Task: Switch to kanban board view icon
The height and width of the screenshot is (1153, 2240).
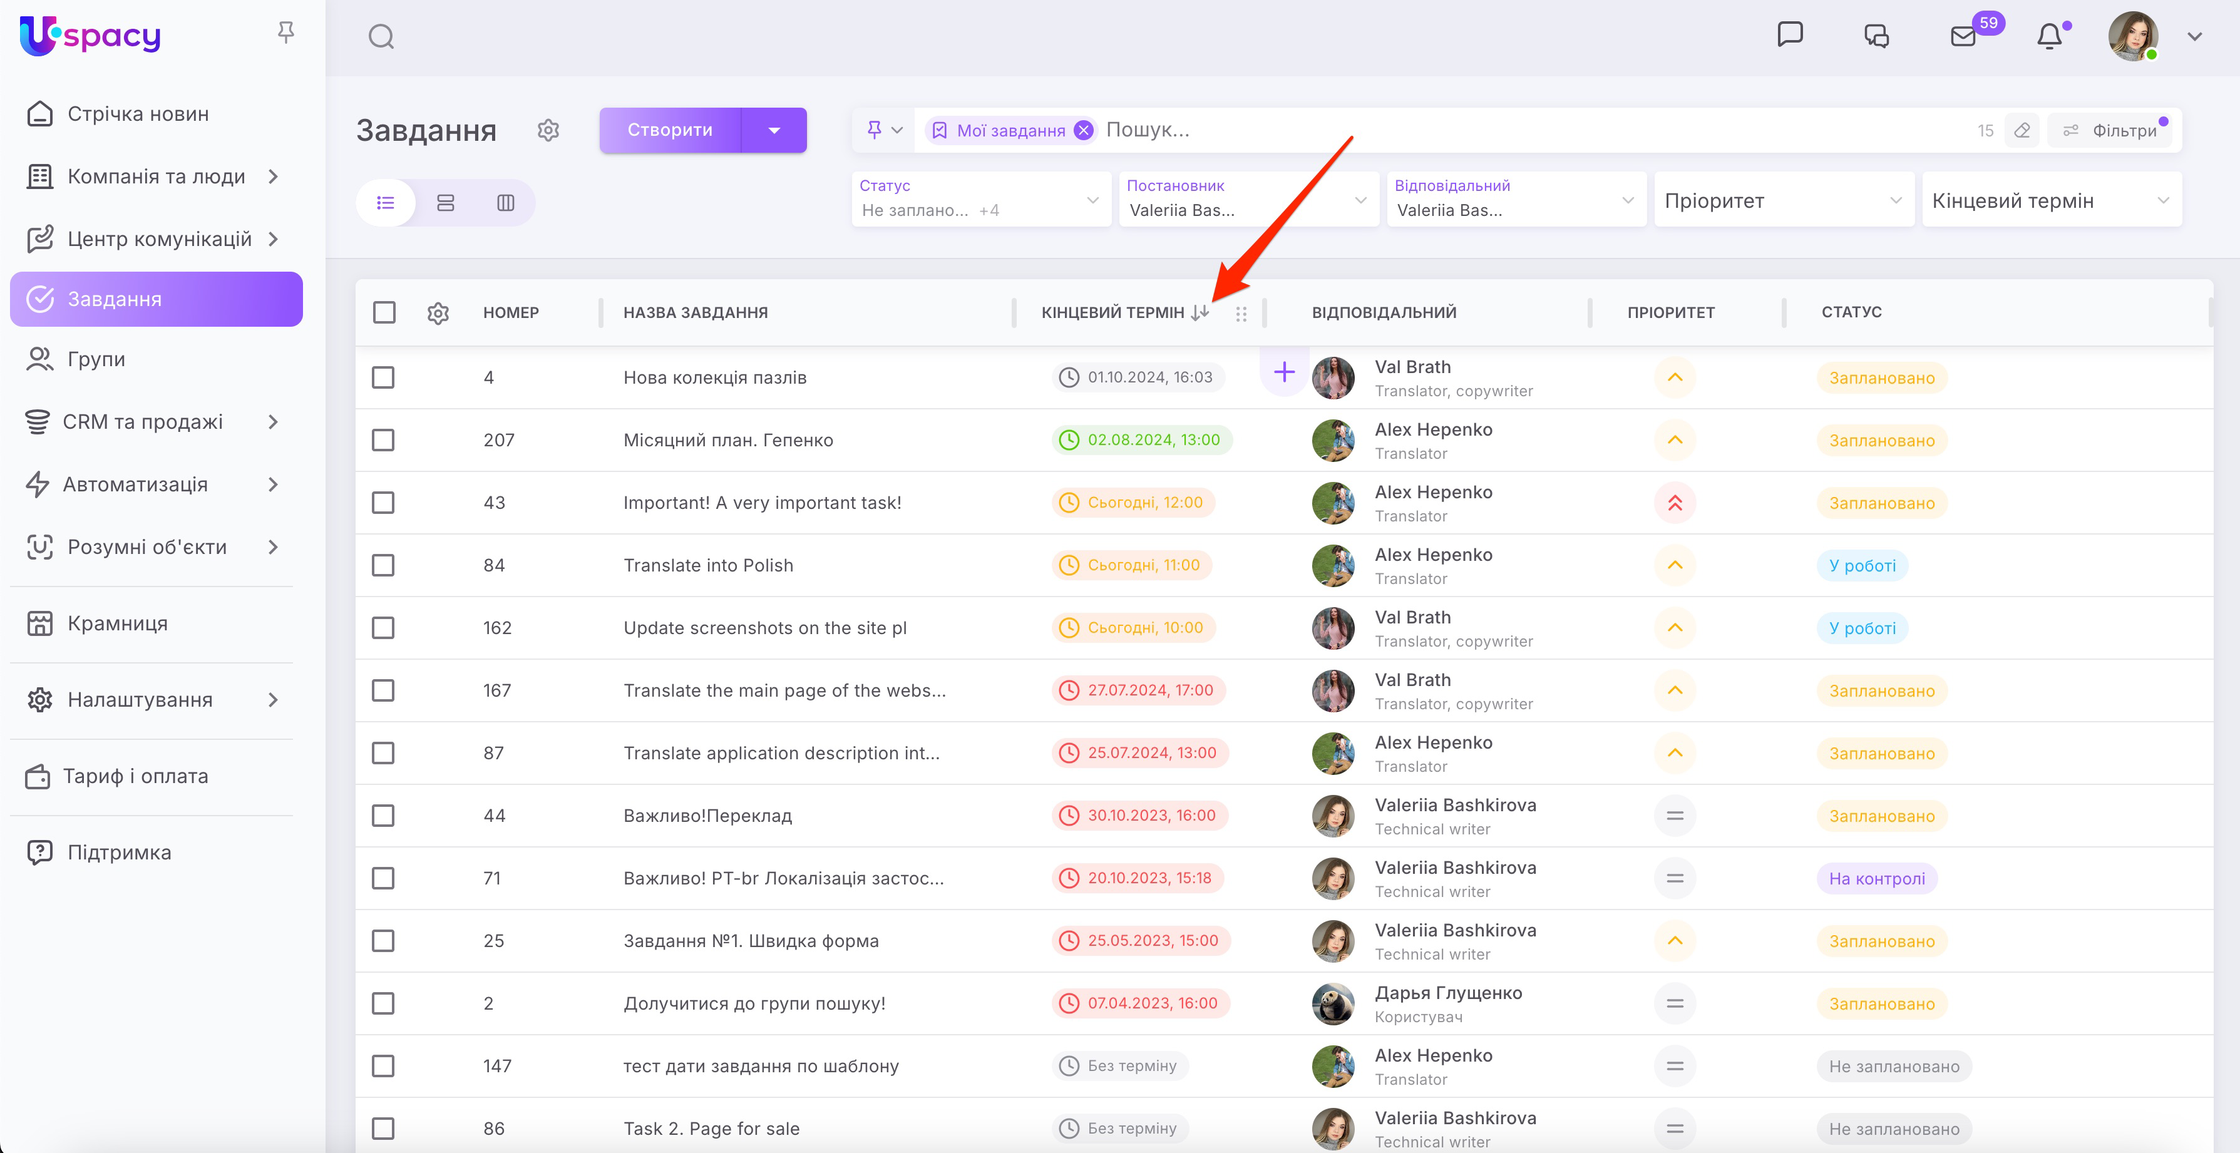Action: (x=505, y=203)
